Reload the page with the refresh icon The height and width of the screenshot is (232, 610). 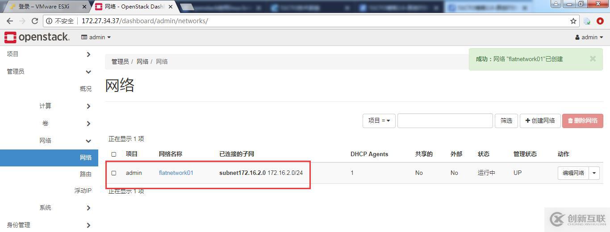(35, 21)
